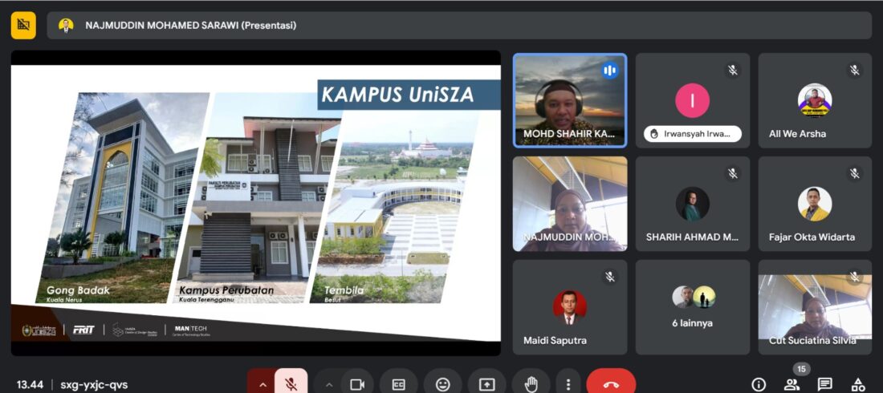The width and height of the screenshot is (883, 393).
Task: Click the MAN TECH logo on the slide
Action: coord(192,330)
